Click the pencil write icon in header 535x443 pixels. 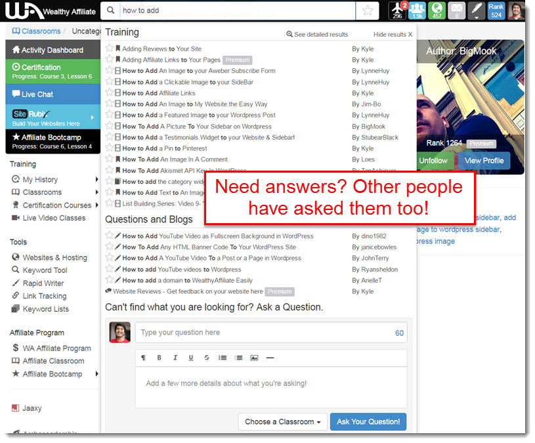click(x=477, y=11)
